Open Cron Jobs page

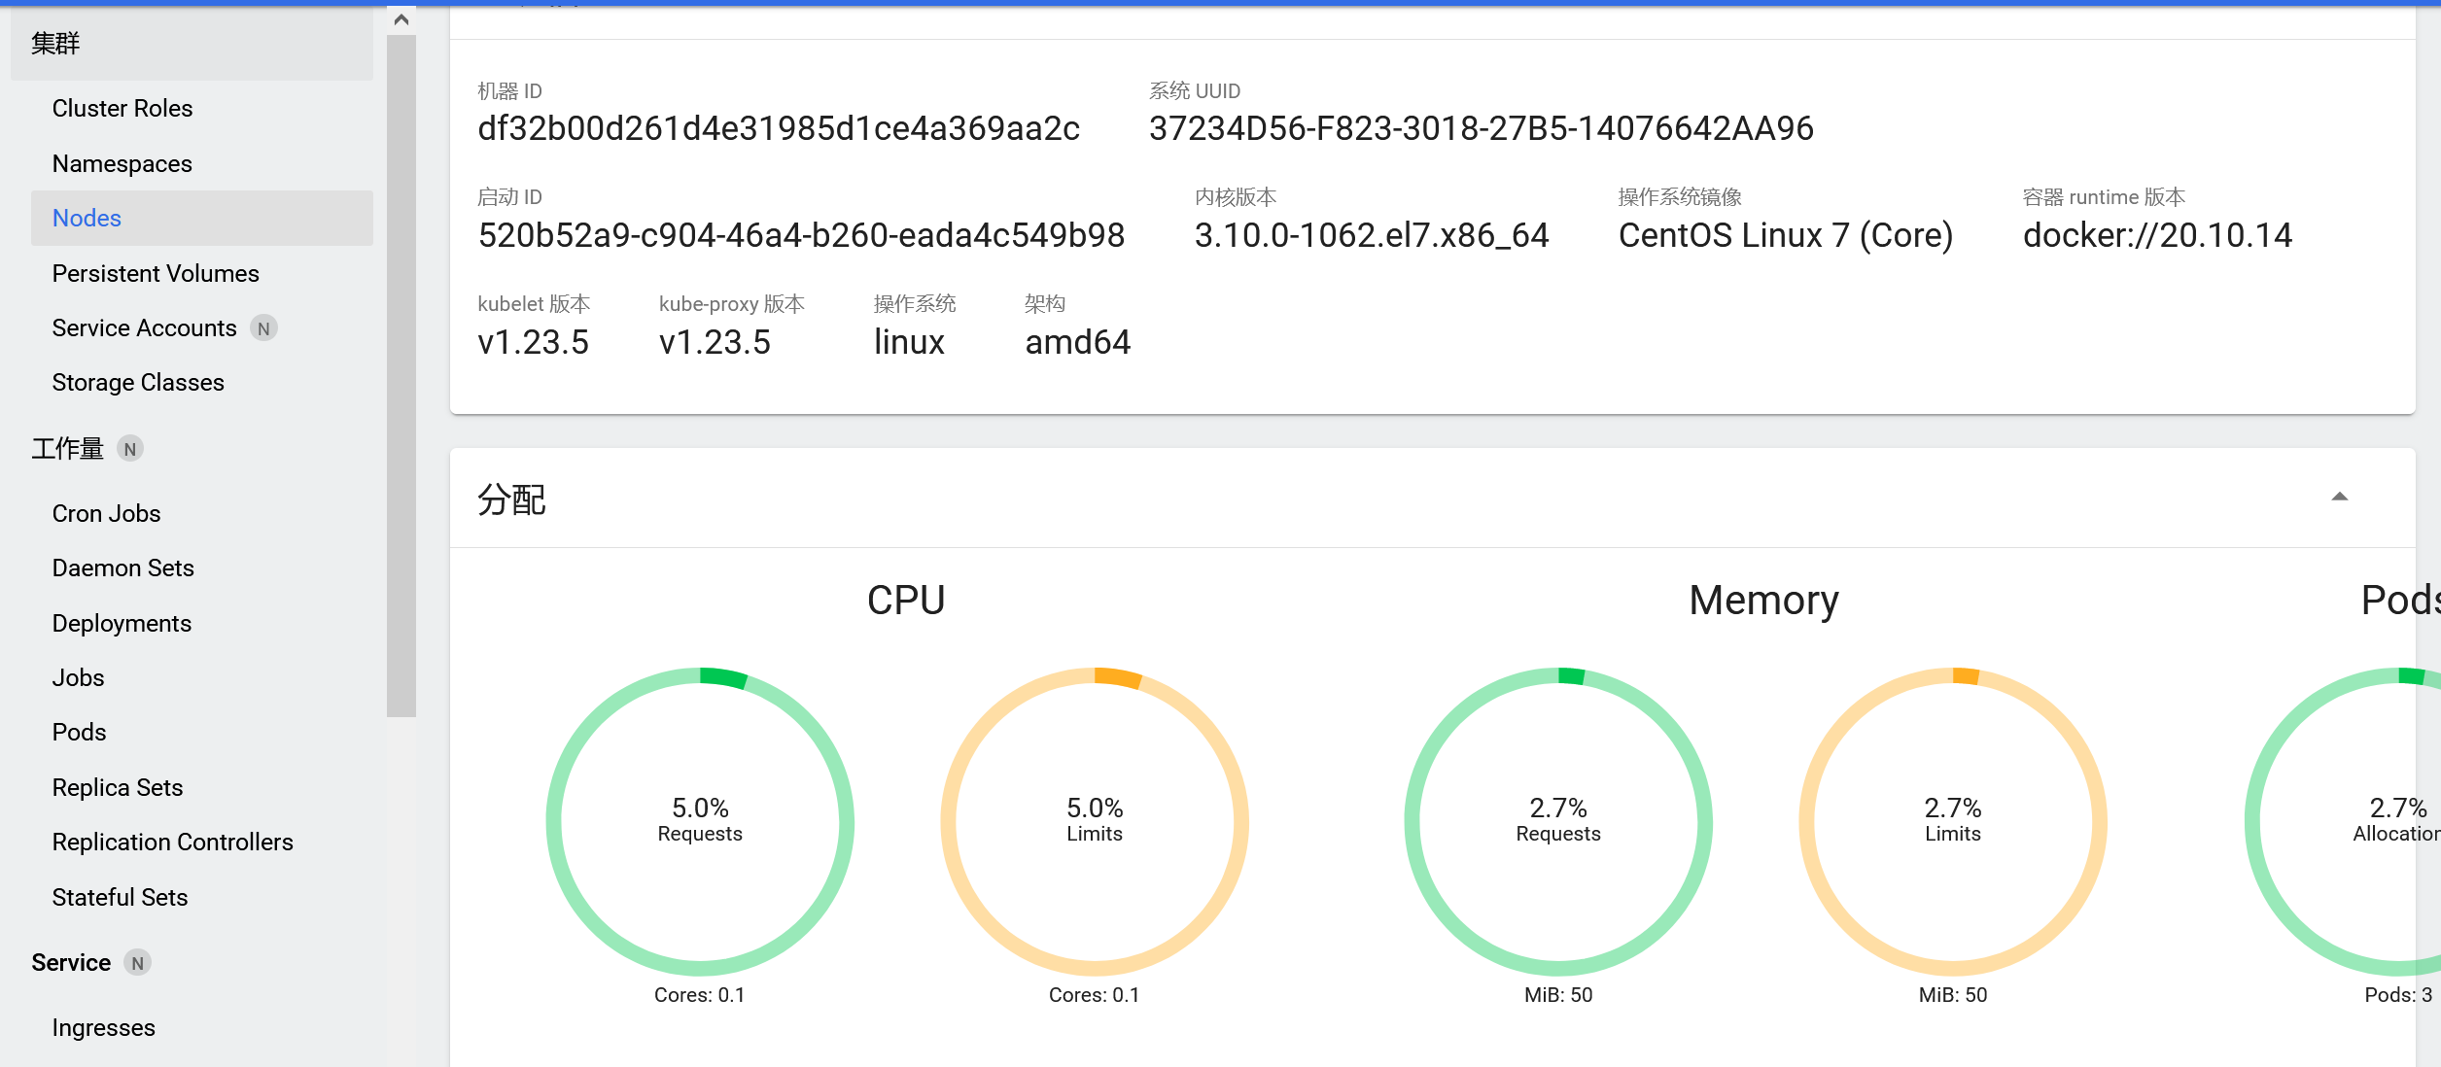point(106,514)
